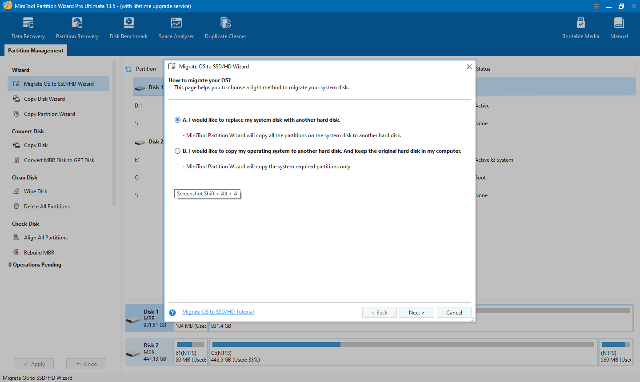Start the Space Analyzer
Viewport: 640px width, 382px height.
point(176,27)
